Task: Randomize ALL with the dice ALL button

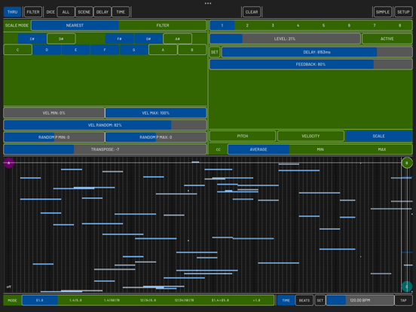Action: point(66,12)
